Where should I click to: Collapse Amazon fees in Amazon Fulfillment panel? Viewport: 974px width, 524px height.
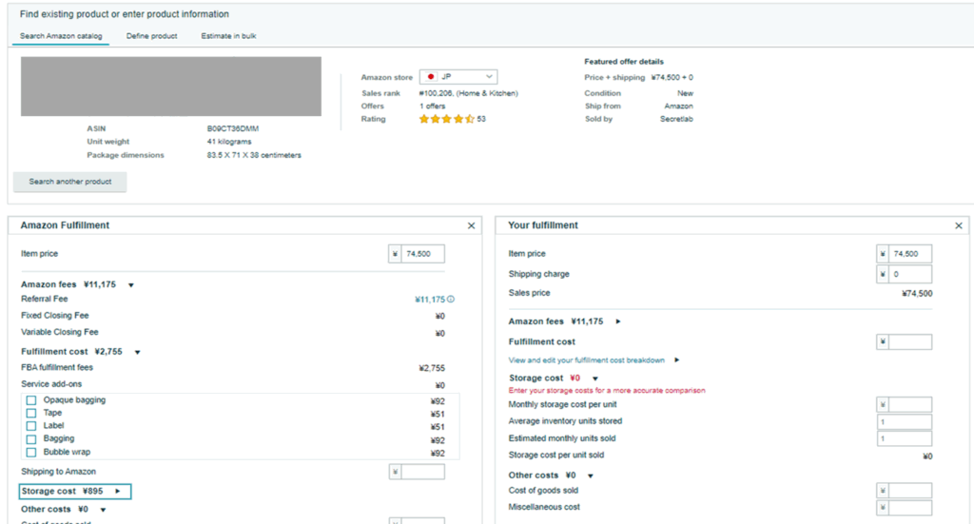click(131, 284)
